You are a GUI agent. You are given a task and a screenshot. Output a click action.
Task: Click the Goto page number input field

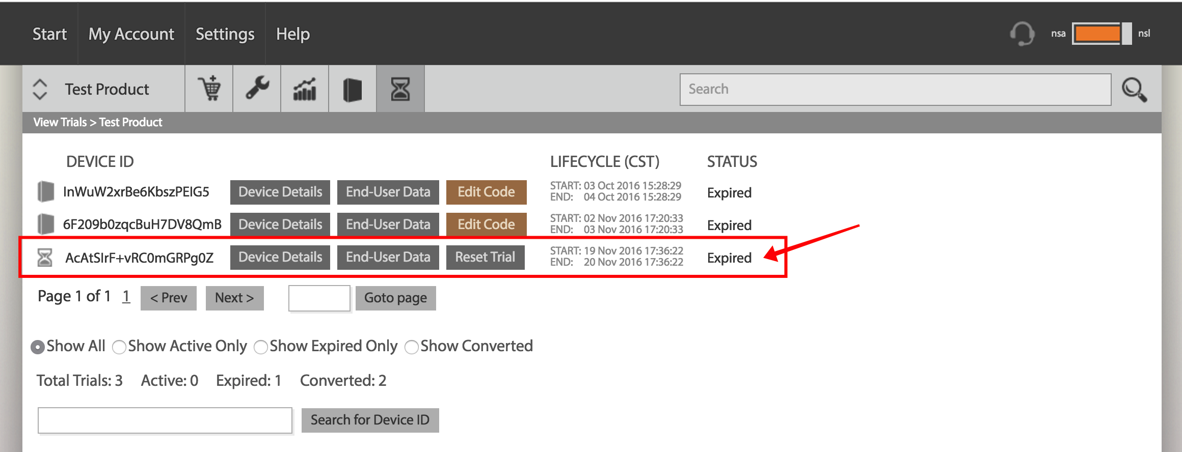point(319,298)
